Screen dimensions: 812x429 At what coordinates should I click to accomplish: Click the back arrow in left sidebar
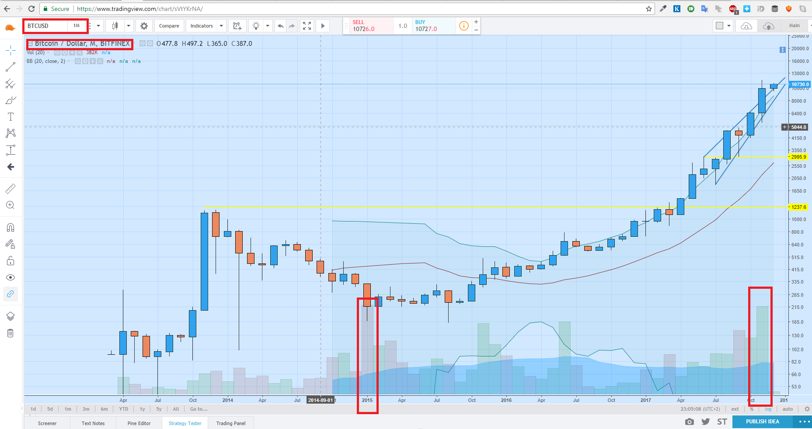click(x=10, y=167)
